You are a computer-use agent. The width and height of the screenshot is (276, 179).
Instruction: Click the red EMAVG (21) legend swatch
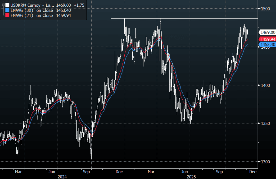(7, 16)
